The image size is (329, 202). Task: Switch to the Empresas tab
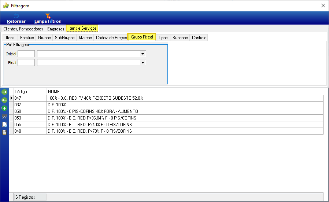pyautogui.click(x=56, y=29)
